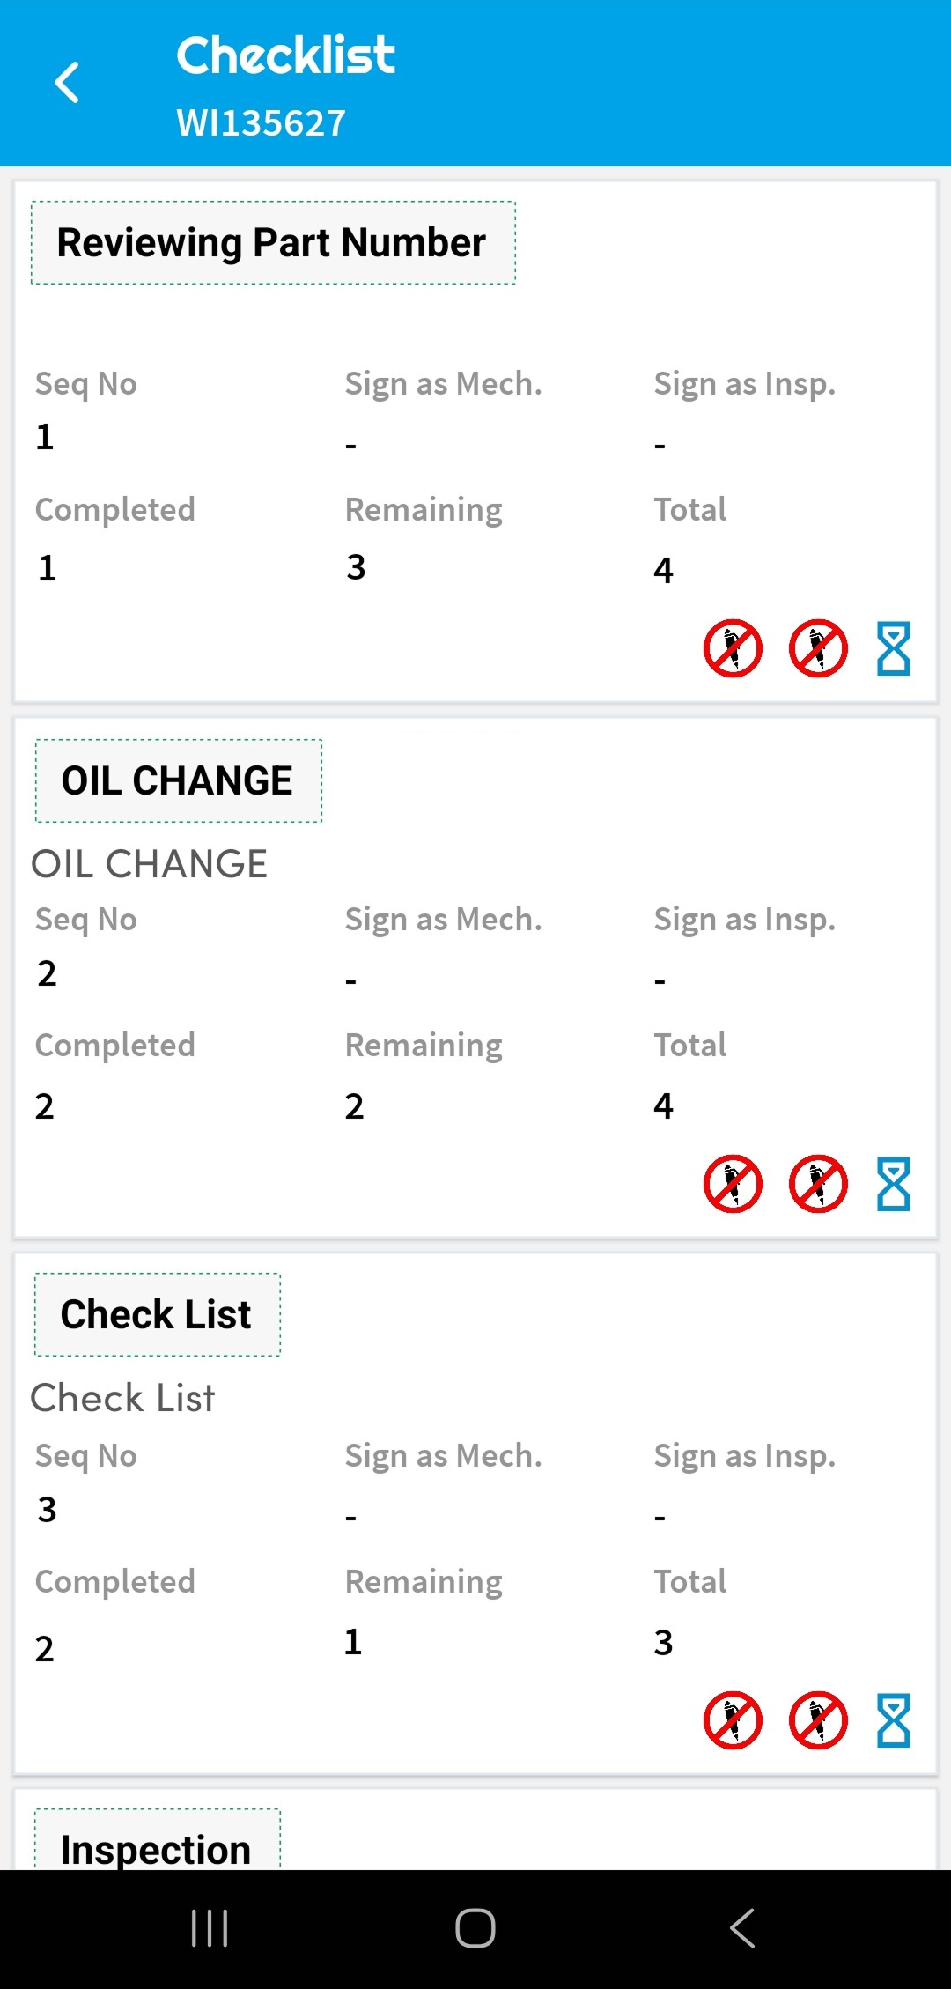Open the OIL CHANGE checklist title
The height and width of the screenshot is (1989, 951).
178,780
